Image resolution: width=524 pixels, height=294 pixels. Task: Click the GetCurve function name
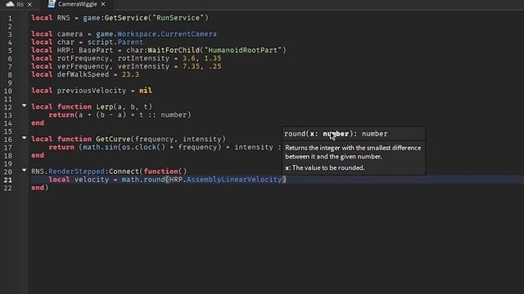[x=113, y=139]
